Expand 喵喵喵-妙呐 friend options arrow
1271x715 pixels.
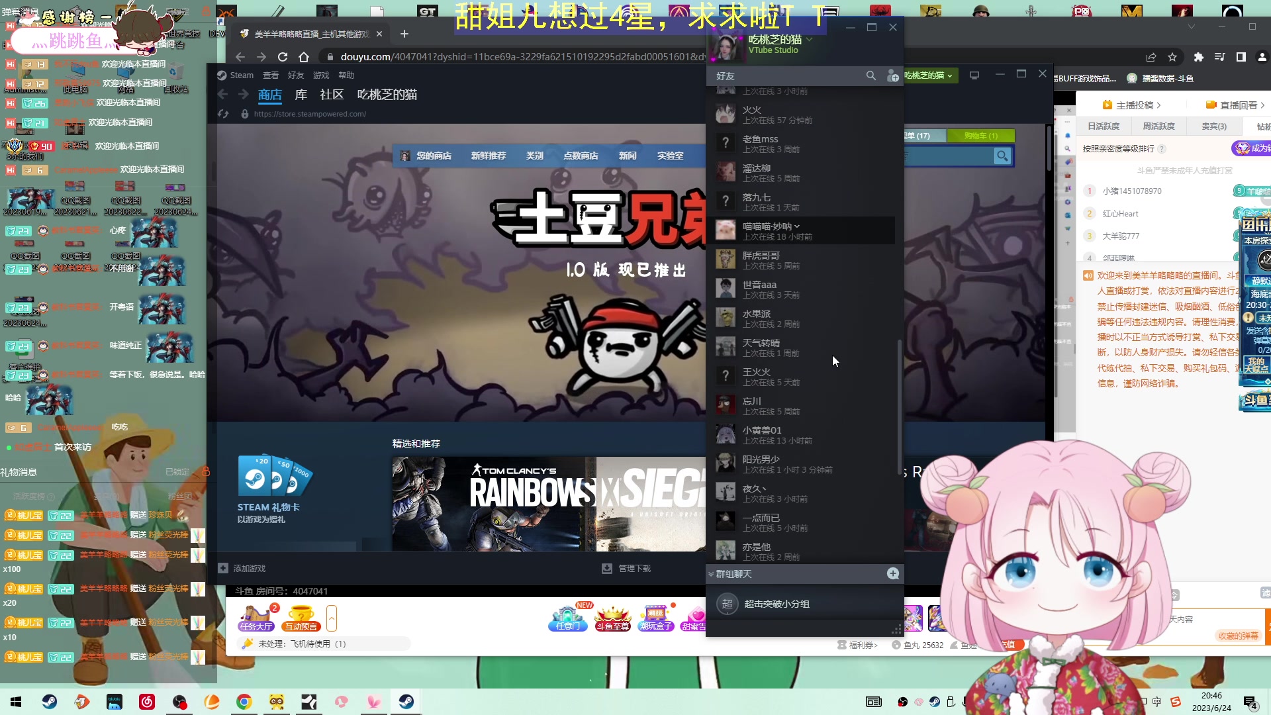[797, 226]
